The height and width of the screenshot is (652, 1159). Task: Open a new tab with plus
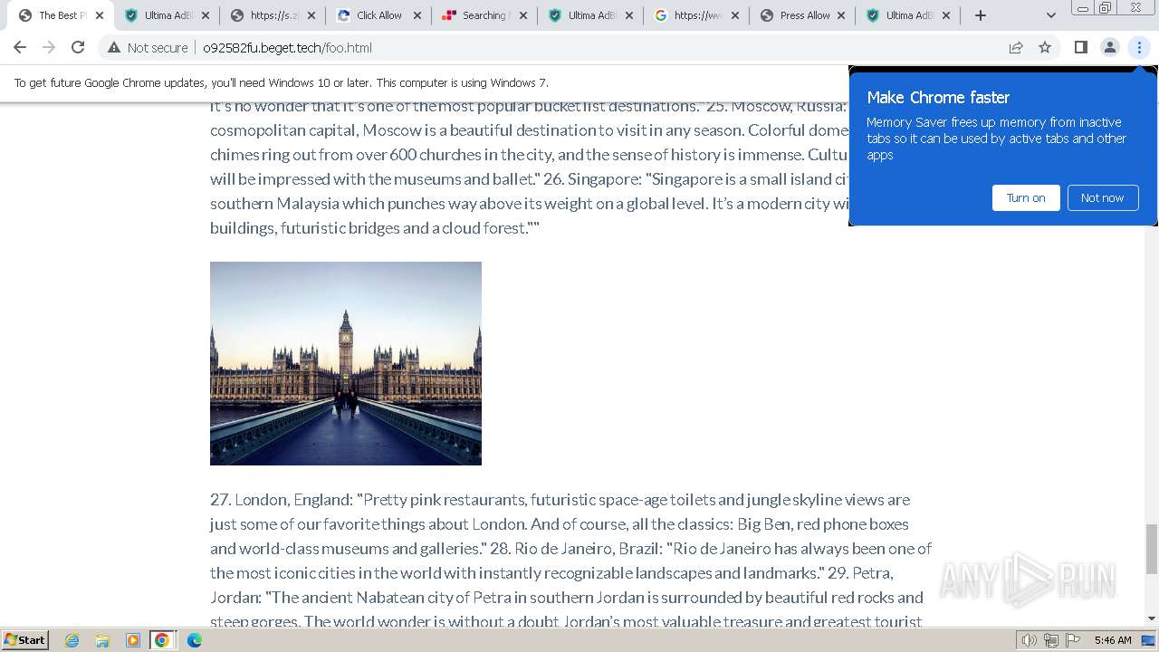click(980, 15)
